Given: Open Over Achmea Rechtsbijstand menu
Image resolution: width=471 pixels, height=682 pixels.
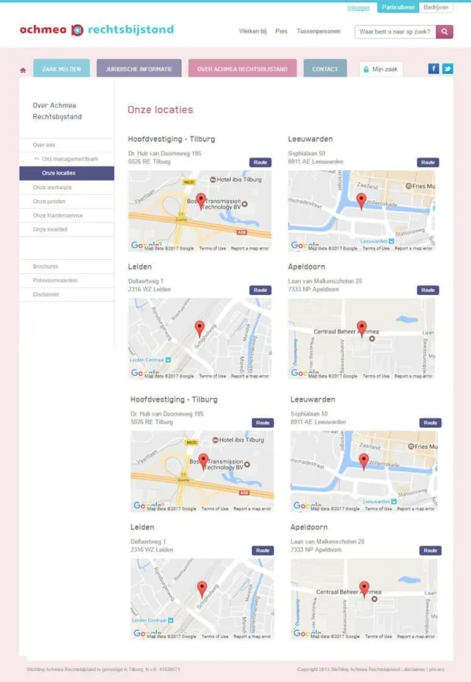Looking at the screenshot, I should (x=243, y=69).
